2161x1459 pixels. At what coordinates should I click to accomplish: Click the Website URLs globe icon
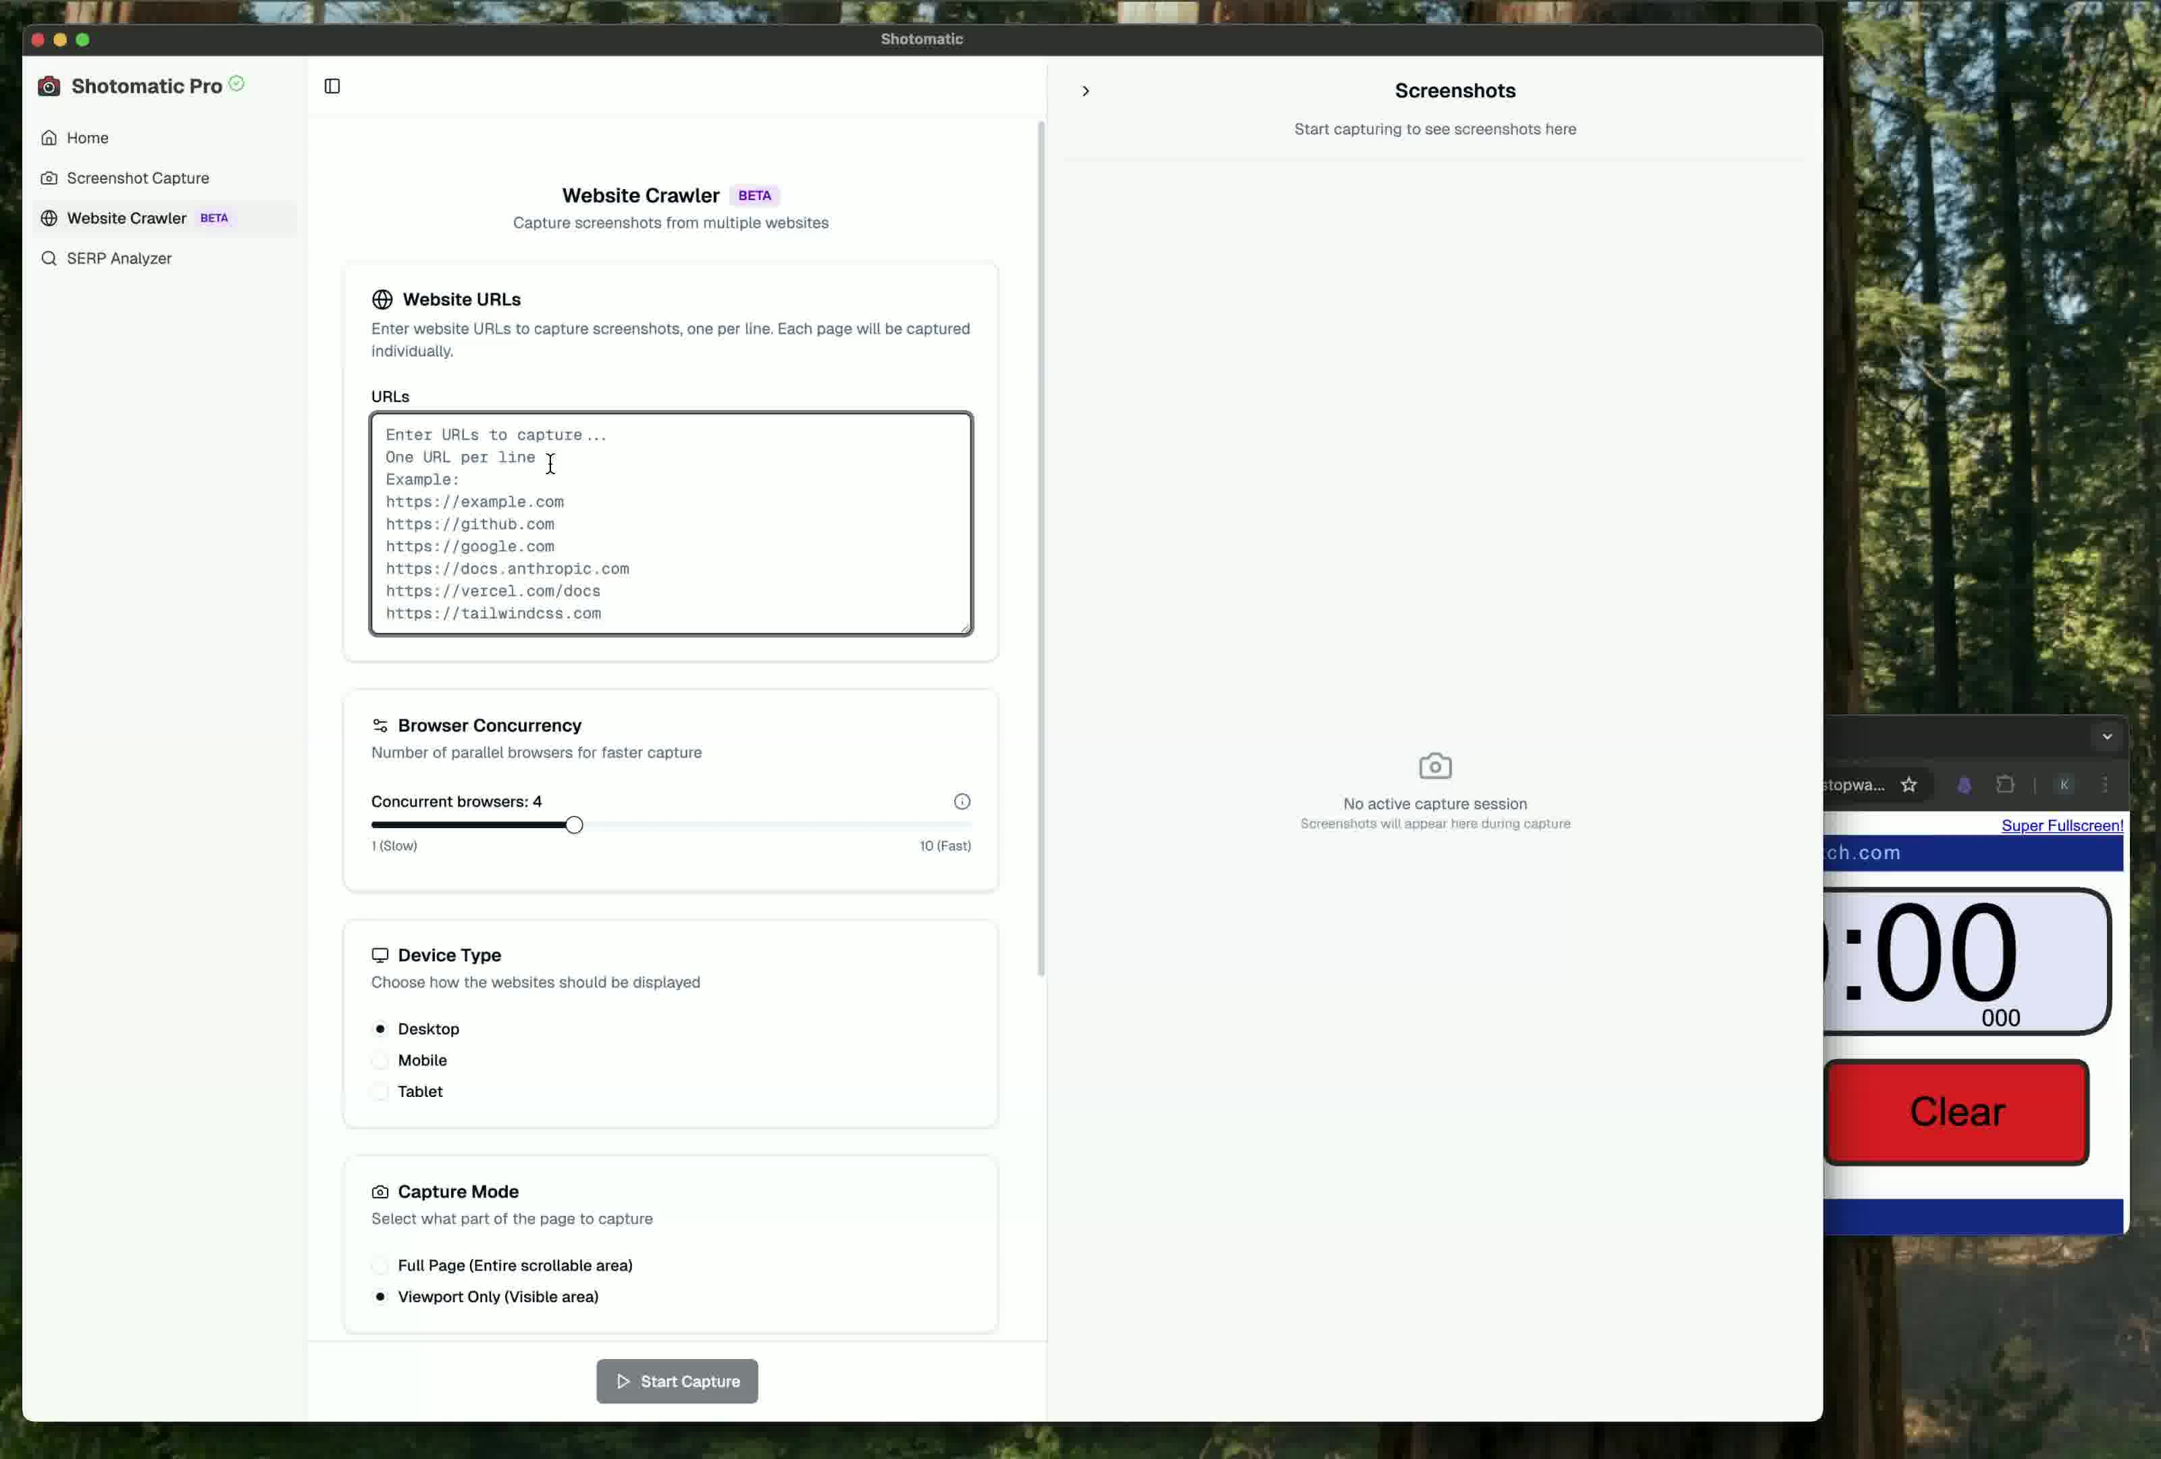[382, 299]
